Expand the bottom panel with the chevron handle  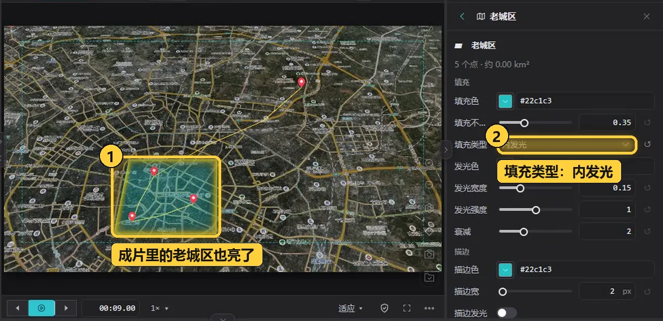[223, 318]
